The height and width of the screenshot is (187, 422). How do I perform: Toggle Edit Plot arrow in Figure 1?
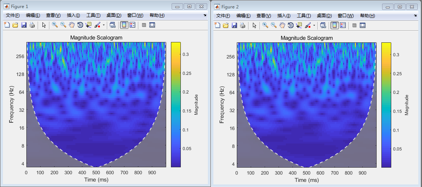[44, 25]
